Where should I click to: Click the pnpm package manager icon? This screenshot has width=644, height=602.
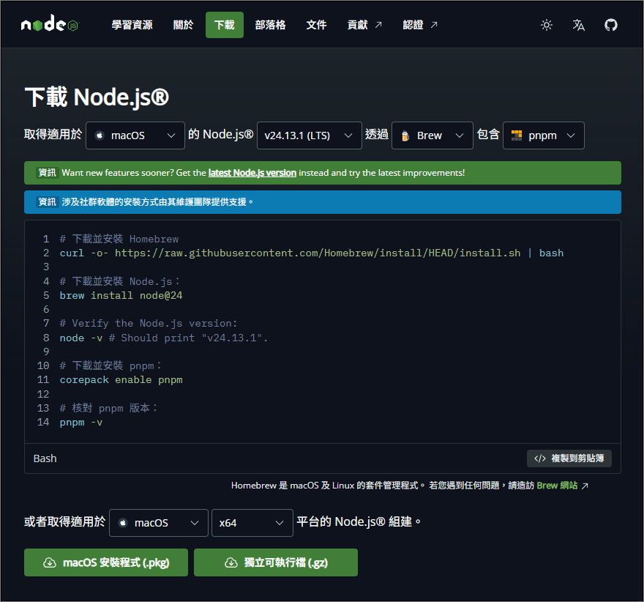click(517, 135)
